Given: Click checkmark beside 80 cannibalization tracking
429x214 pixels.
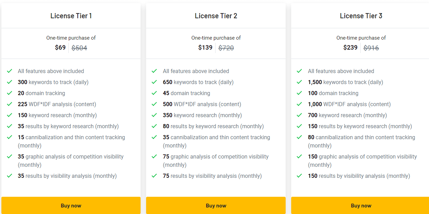Looking at the screenshot, I should (x=299, y=137).
